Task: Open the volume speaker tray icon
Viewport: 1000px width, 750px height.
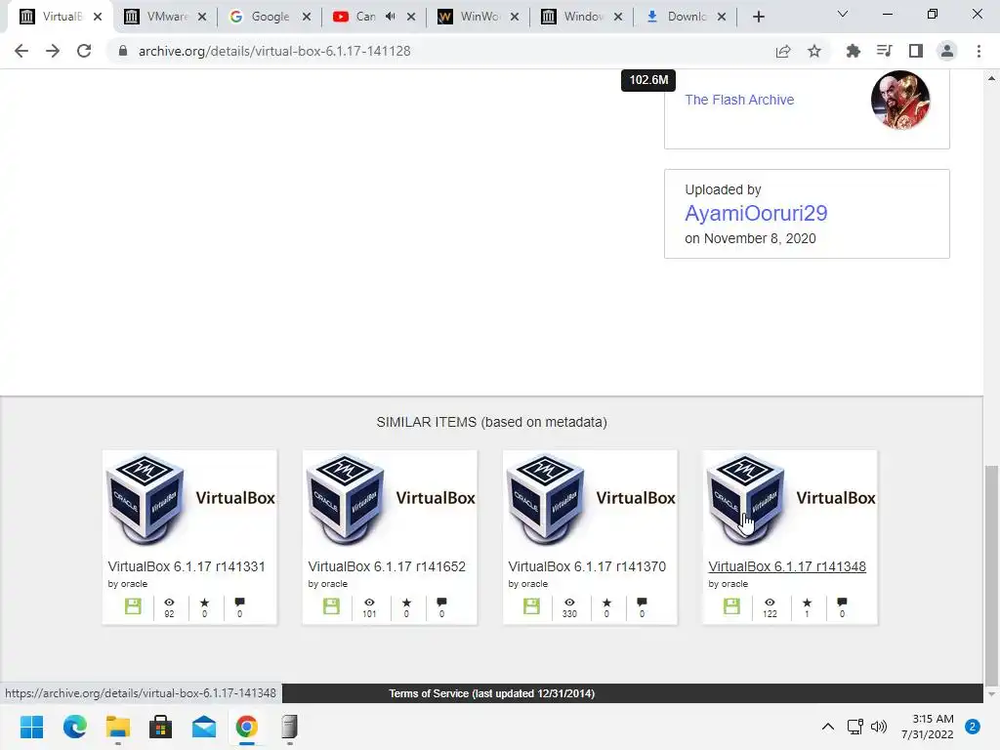Action: click(x=879, y=727)
